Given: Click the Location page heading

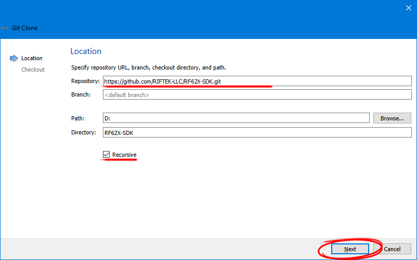Looking at the screenshot, I should pos(86,51).
